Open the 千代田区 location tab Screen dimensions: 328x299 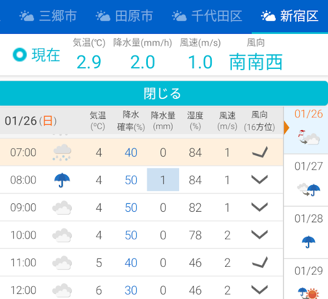[207, 16]
